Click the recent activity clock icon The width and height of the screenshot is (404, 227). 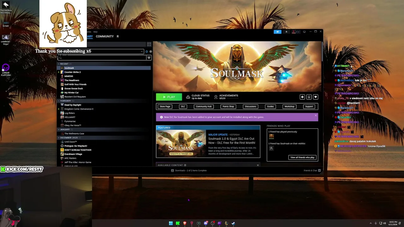click(146, 51)
